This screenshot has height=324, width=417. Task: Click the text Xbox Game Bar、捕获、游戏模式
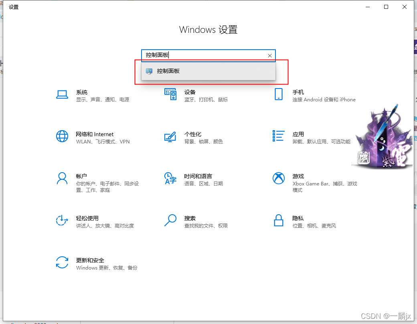click(x=325, y=187)
